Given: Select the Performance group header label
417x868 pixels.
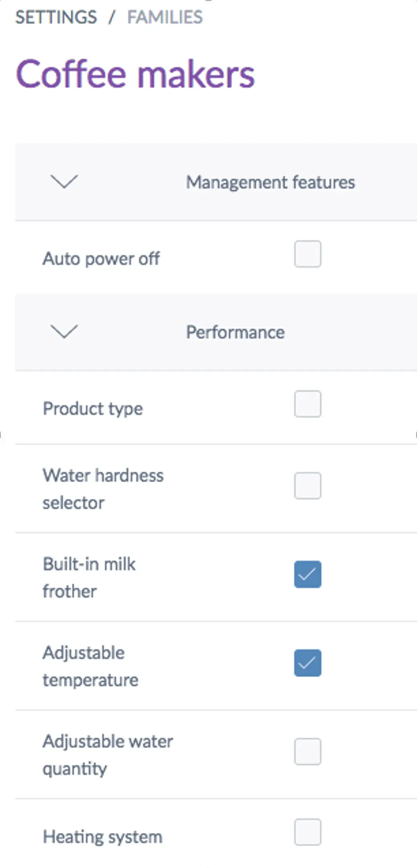Looking at the screenshot, I should [x=235, y=332].
